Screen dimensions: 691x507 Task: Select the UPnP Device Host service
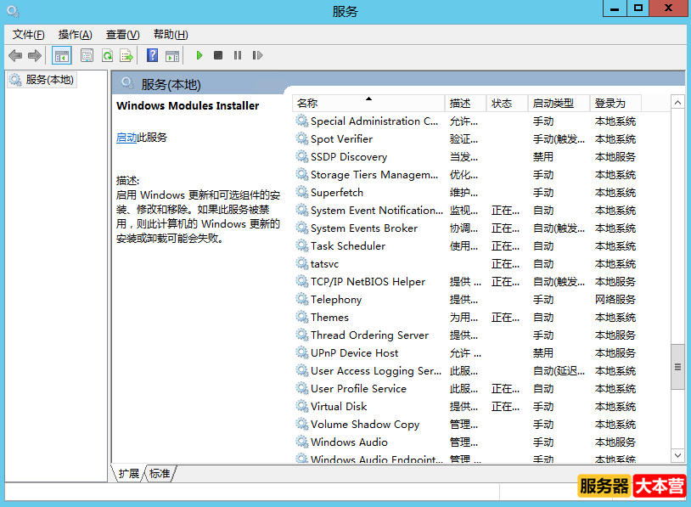[x=466, y=353]
